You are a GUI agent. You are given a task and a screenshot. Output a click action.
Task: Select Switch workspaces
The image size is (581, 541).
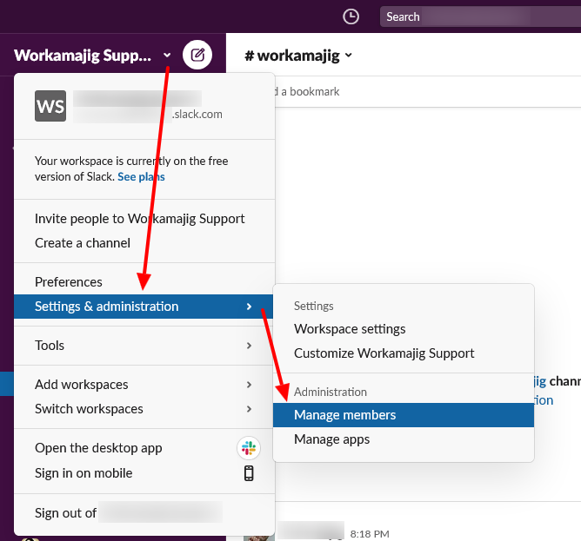point(144,409)
